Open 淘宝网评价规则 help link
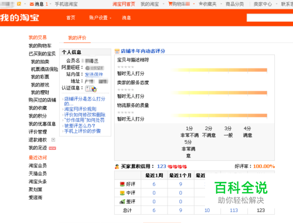The height and width of the screenshot is (223, 293). point(80,109)
